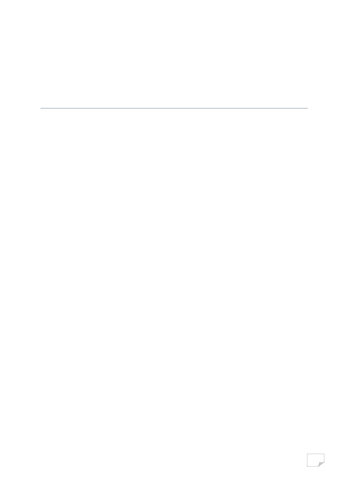Place cursor in the blank area under the note icon
The height and width of the screenshot is (492, 348).
pos(316,479)
